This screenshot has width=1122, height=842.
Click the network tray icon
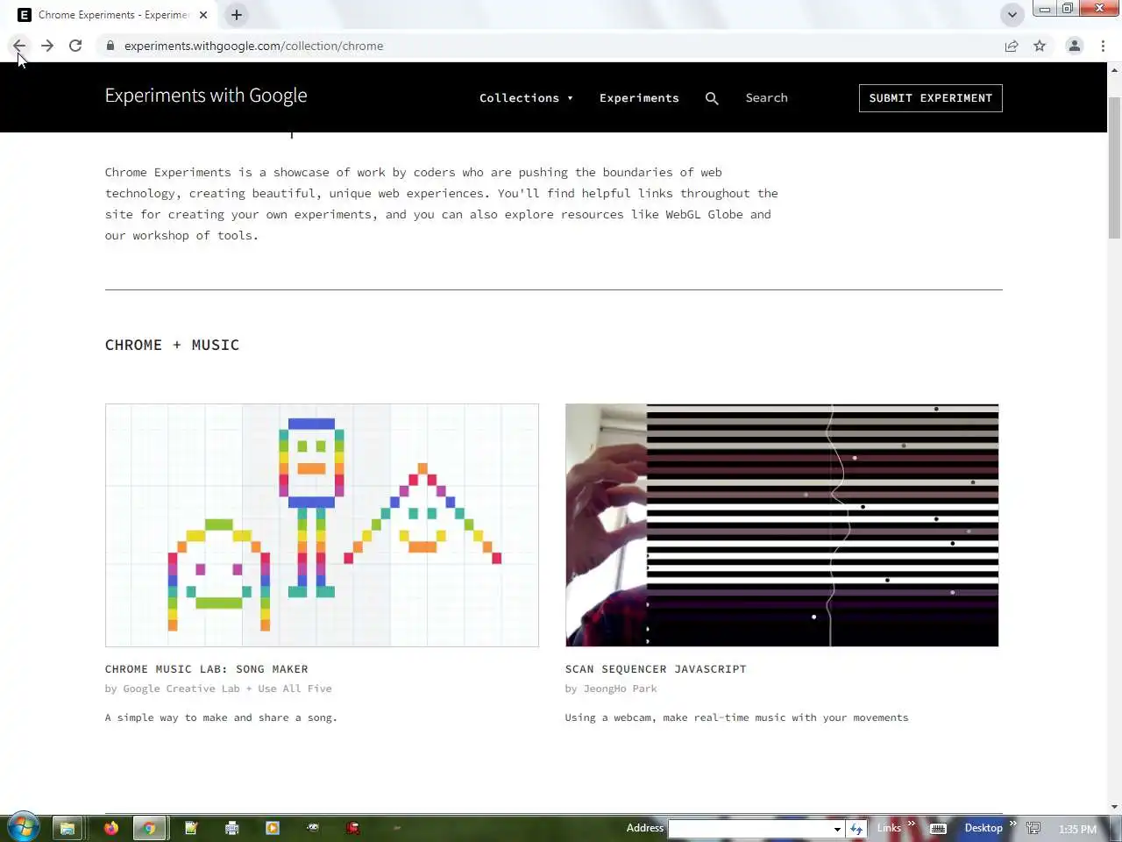pyautogui.click(x=1034, y=828)
